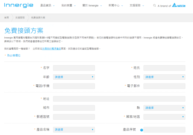Focus the 郵遞區號 input field
Screen dimensions: 193x135
(74, 117)
